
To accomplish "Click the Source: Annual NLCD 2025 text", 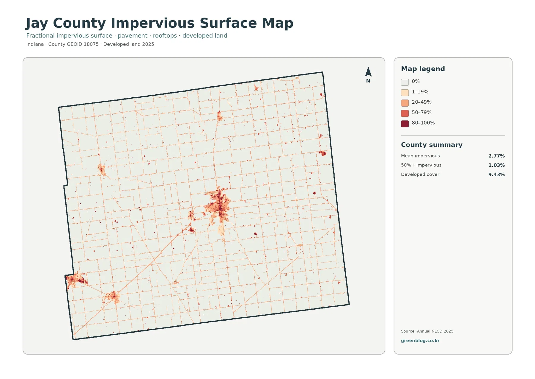I will (427, 331).
